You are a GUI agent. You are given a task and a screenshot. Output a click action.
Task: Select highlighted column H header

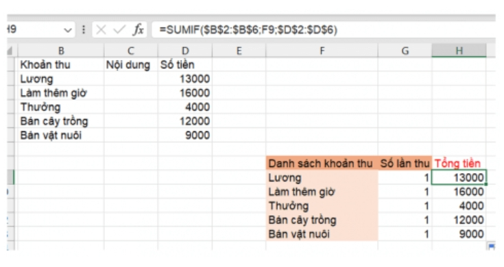coord(459,51)
